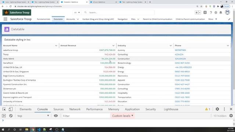Open the Phone column menu chevron
The image size is (235, 132).
[228, 45]
